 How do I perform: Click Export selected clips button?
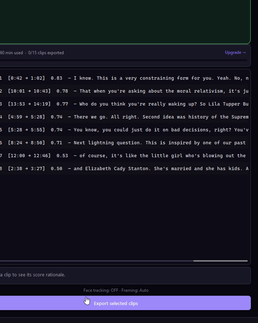125,303
